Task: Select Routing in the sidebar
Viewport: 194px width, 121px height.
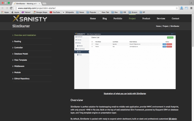Action: coord(17,41)
